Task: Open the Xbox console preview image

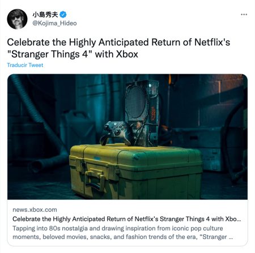Action: pos(127,137)
